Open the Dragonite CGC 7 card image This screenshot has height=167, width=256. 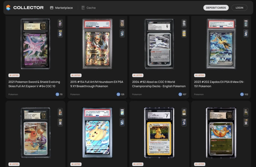tap(159, 132)
